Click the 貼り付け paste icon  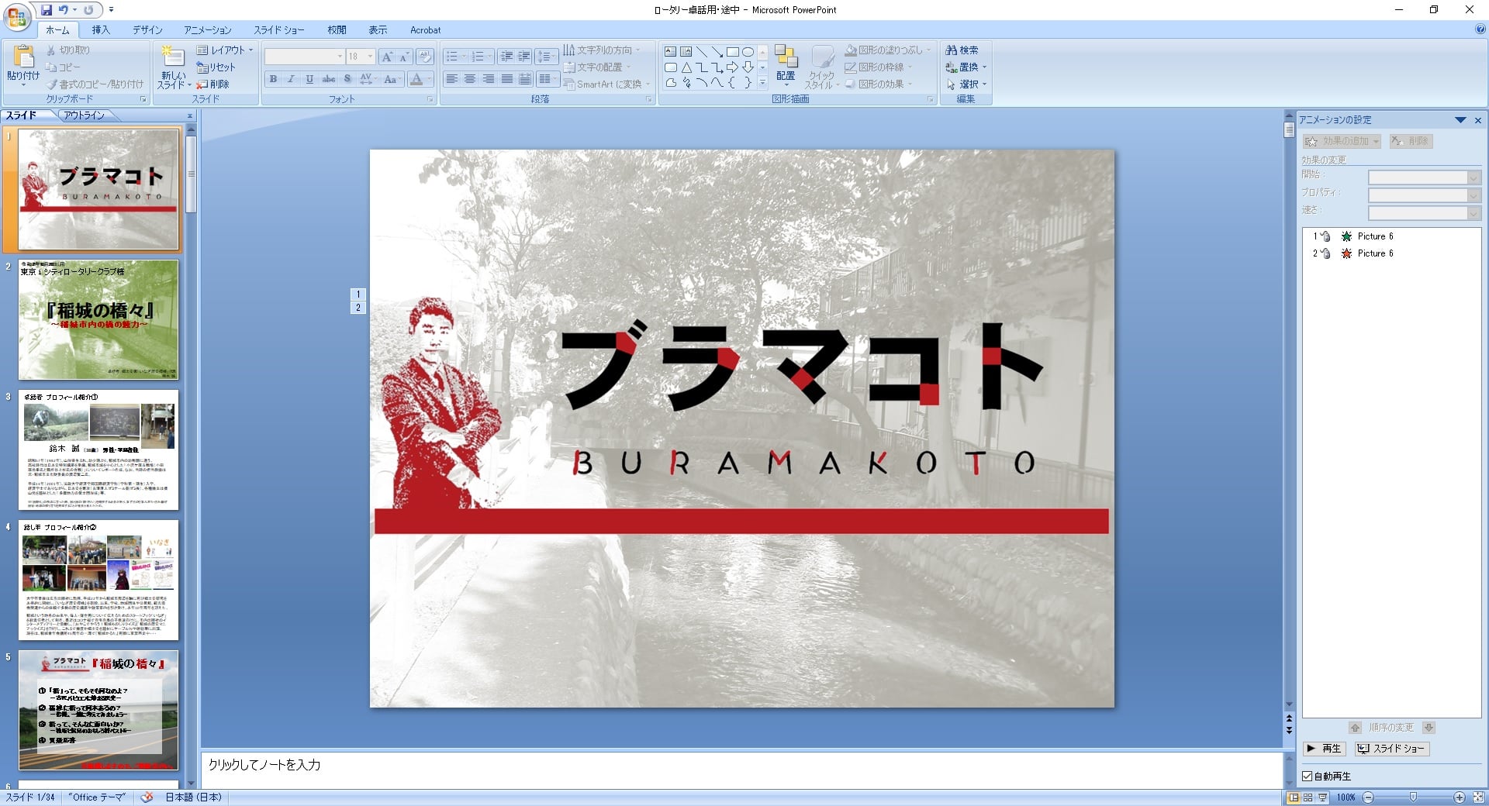(x=23, y=57)
